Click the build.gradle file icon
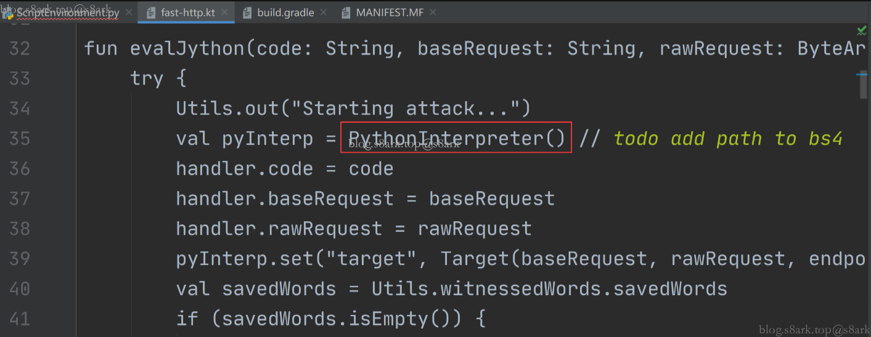Screen dimensions: 871x337 (x=247, y=12)
